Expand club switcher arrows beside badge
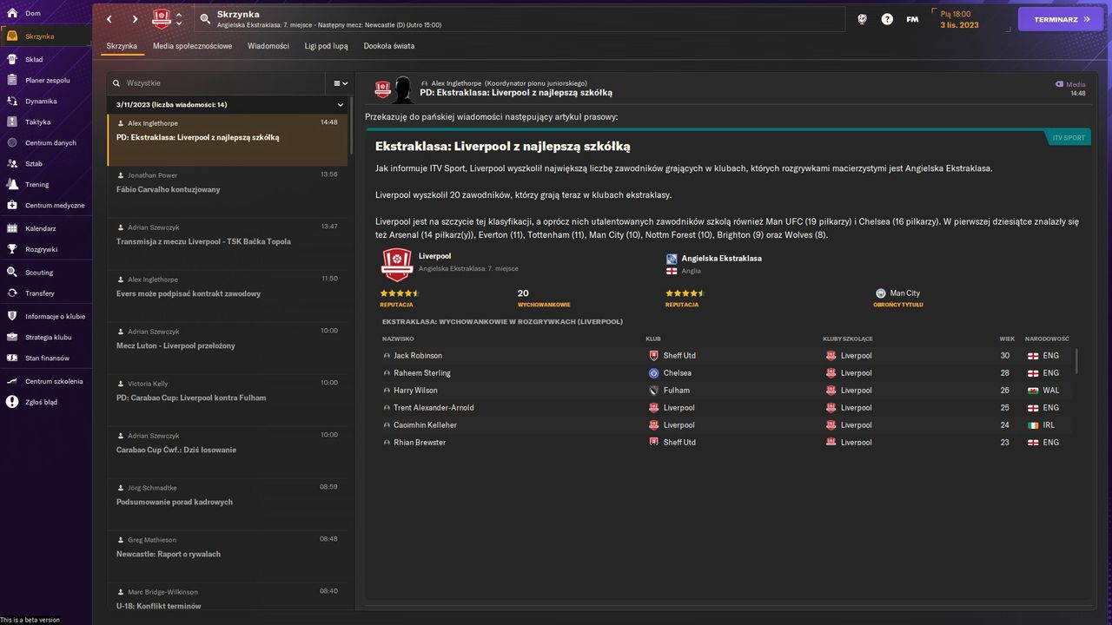 tap(179, 19)
